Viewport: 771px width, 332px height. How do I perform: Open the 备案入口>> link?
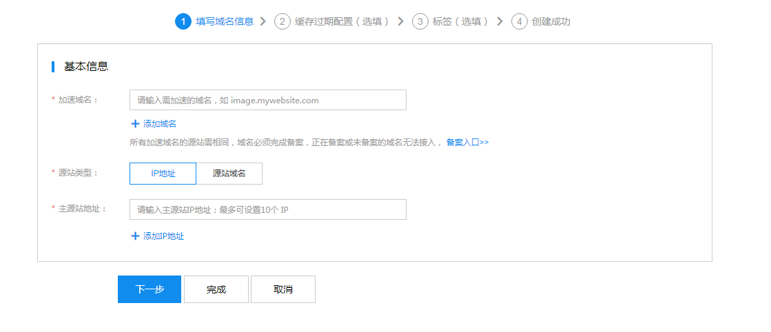pos(468,142)
